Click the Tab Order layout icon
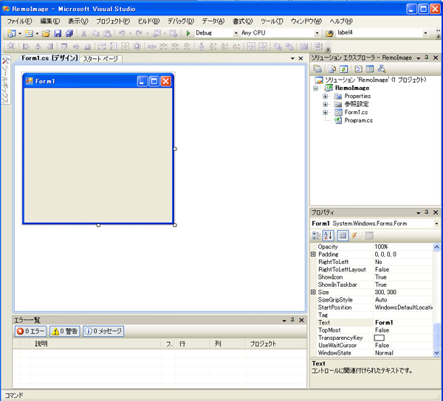The image size is (443, 401). coord(318,46)
